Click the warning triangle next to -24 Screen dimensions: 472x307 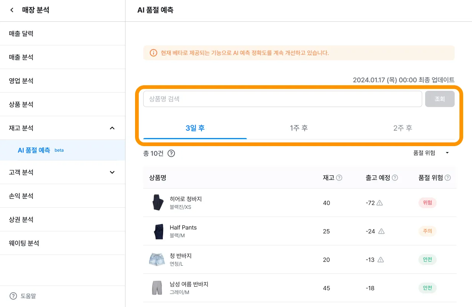pos(382,231)
